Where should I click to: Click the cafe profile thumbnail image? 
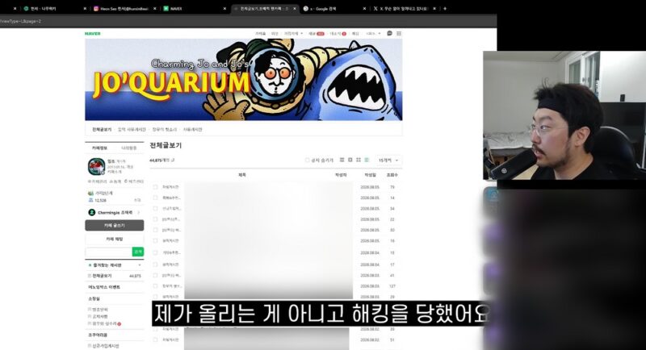[96, 166]
